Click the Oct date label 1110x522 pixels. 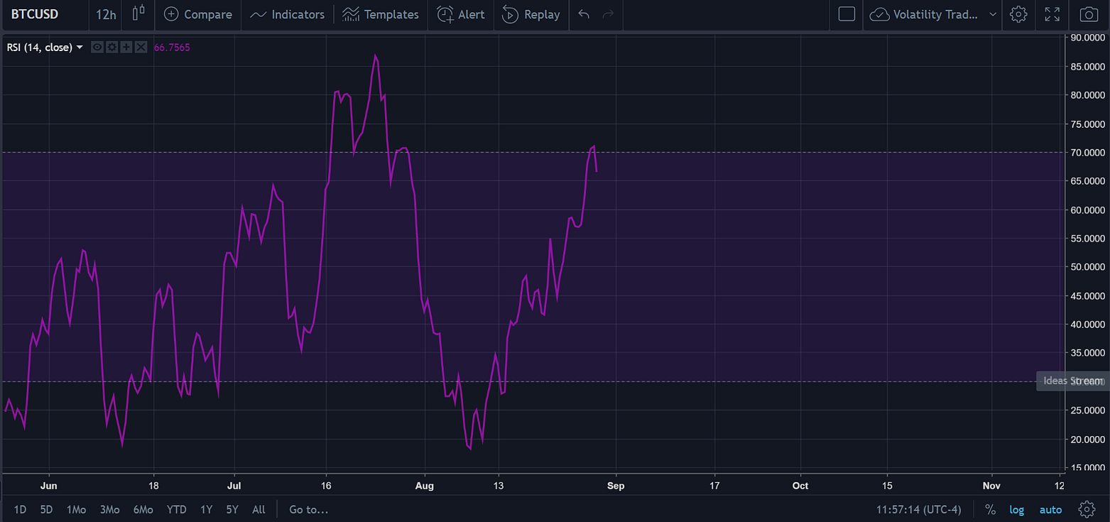pos(800,486)
